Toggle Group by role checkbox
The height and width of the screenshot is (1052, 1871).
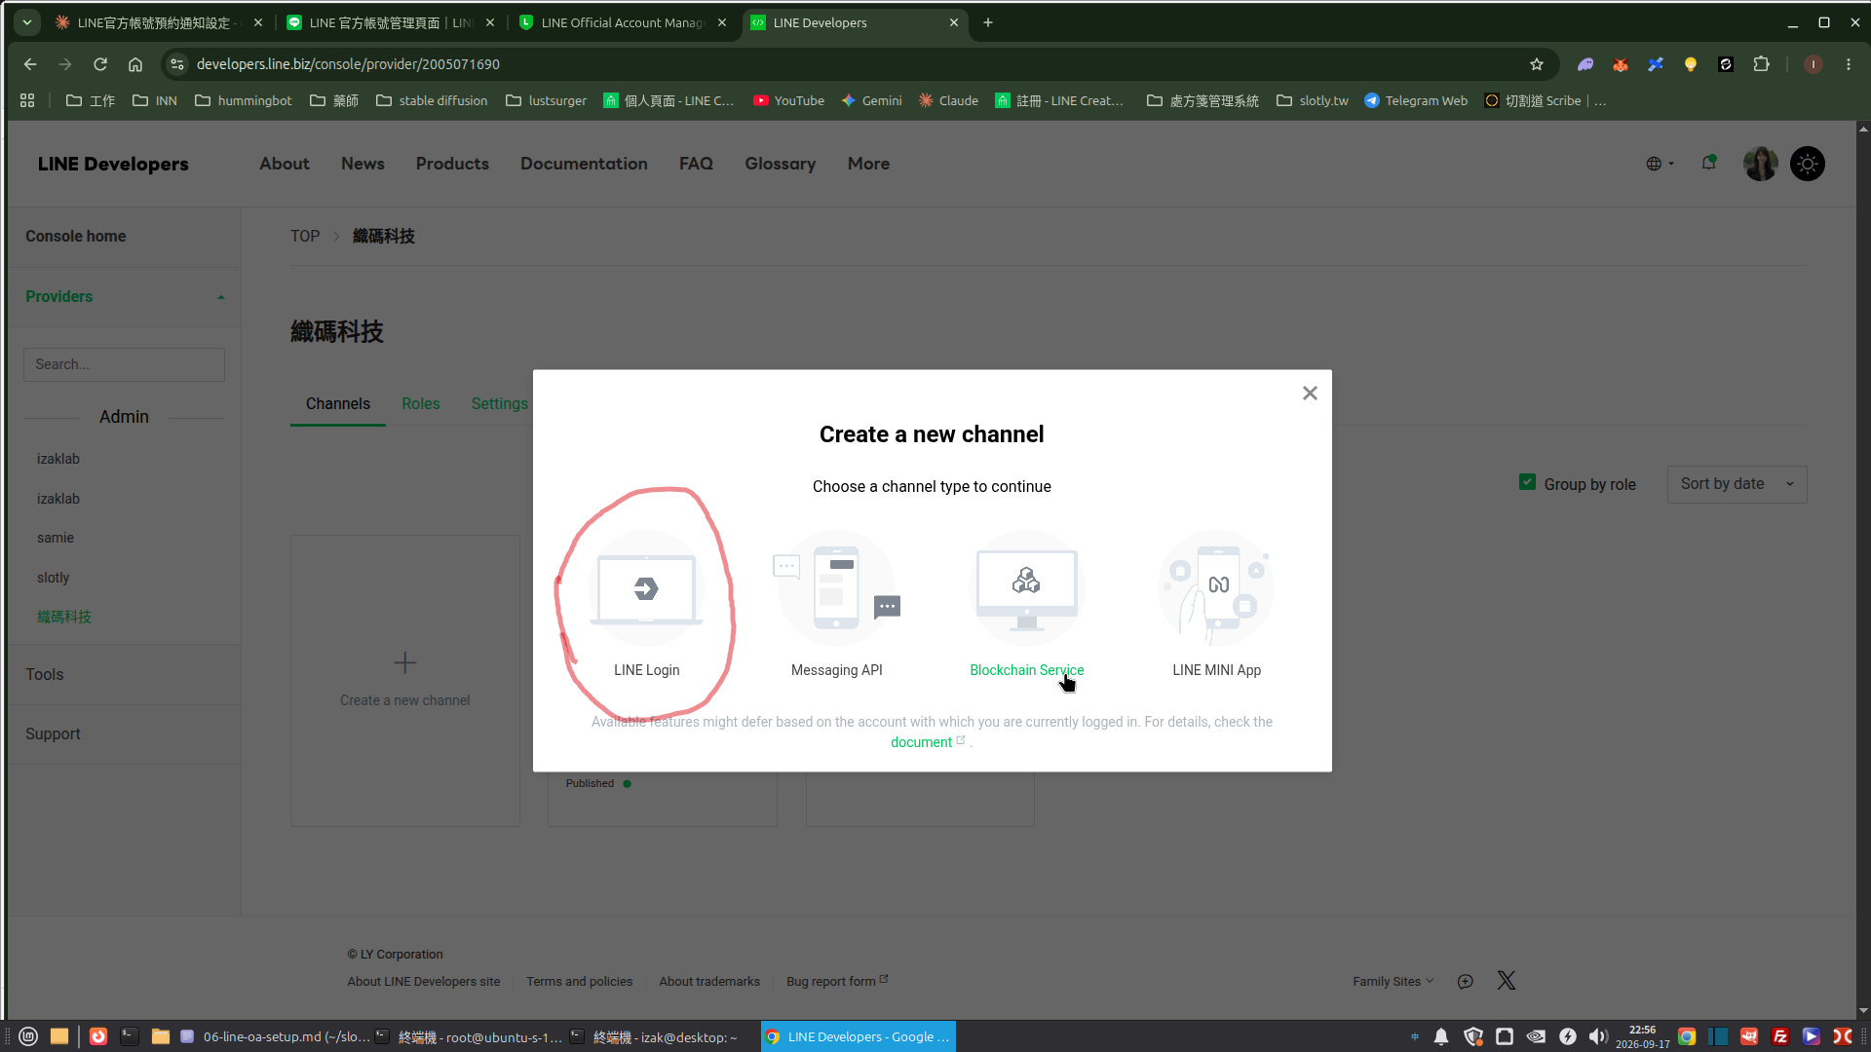pyautogui.click(x=1527, y=482)
